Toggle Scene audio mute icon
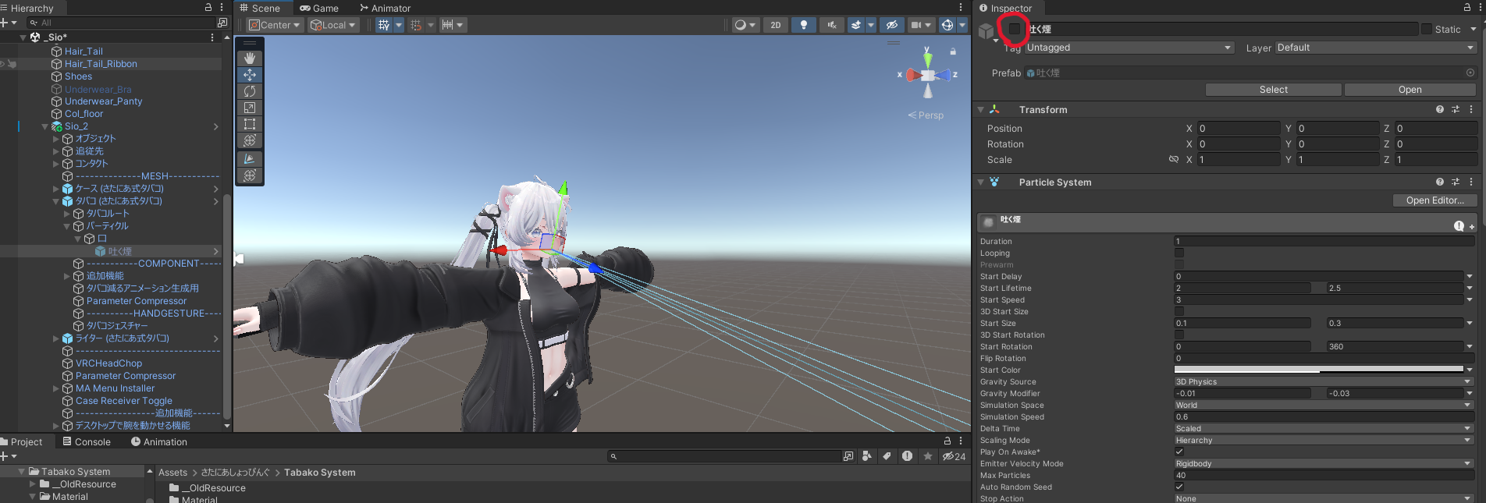Screen dimensions: 1486x503 point(832,25)
